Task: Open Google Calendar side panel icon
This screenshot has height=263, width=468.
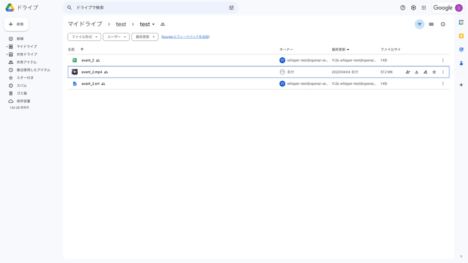Action: click(461, 22)
